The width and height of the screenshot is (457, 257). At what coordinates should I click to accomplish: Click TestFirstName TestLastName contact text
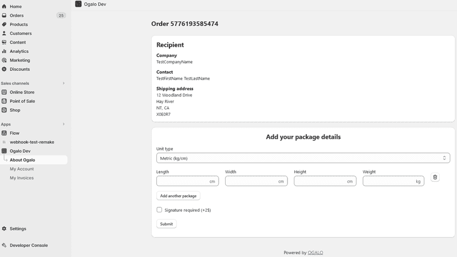[x=183, y=78]
